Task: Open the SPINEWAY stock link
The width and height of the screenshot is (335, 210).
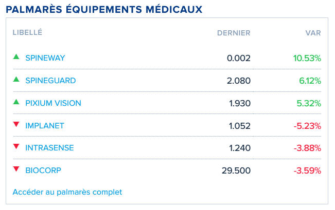Action: pyautogui.click(x=45, y=58)
